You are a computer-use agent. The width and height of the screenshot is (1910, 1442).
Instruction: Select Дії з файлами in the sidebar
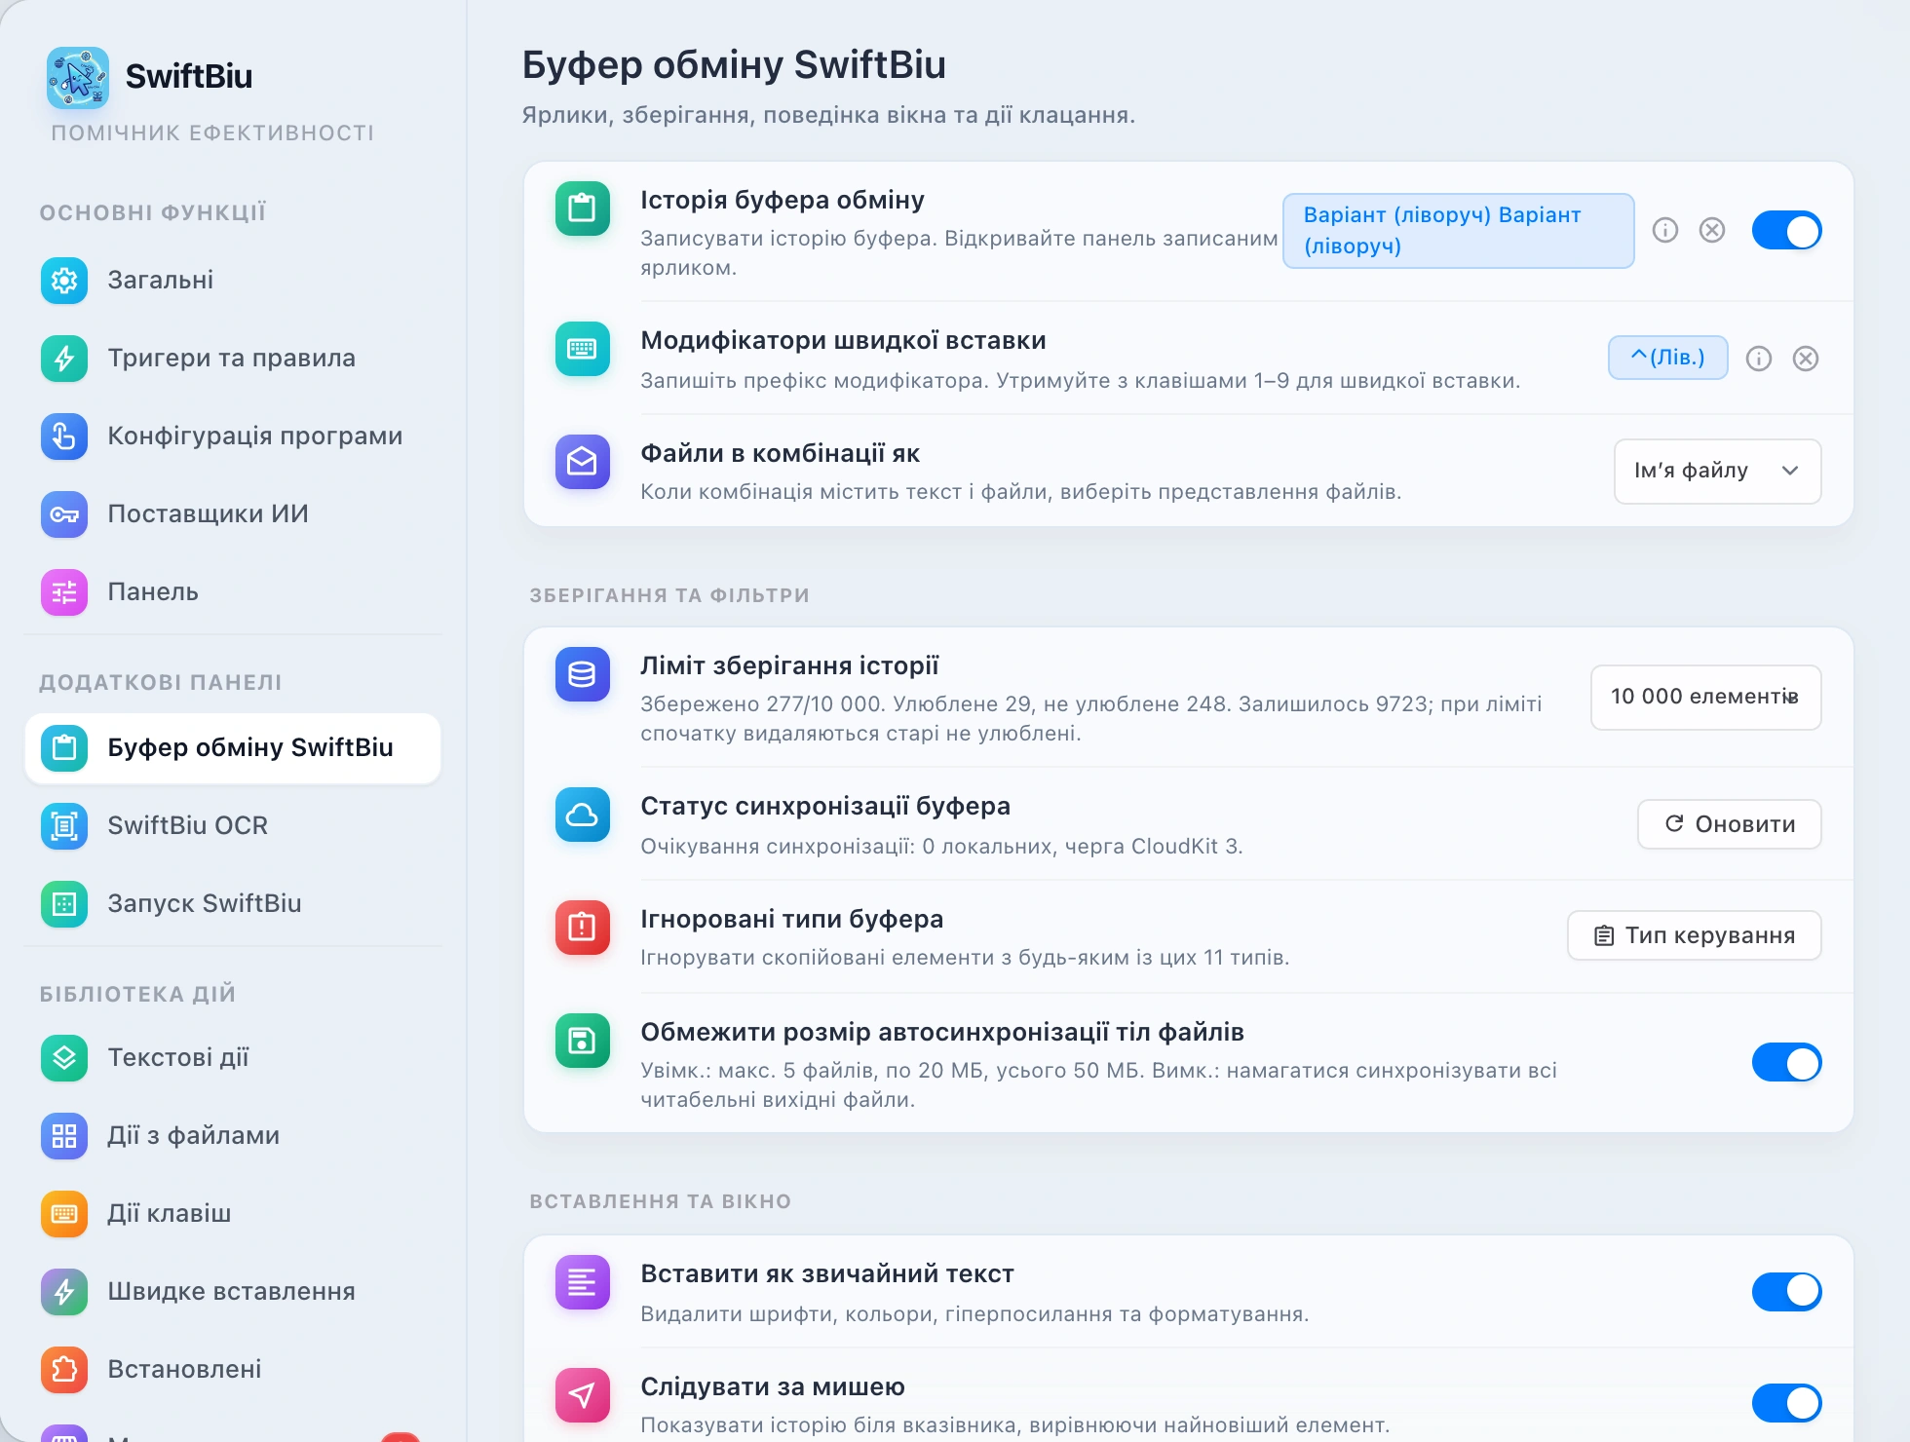tap(233, 1136)
